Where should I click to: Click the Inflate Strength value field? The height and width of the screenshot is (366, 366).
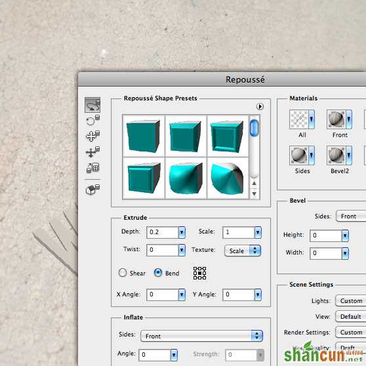point(241,355)
